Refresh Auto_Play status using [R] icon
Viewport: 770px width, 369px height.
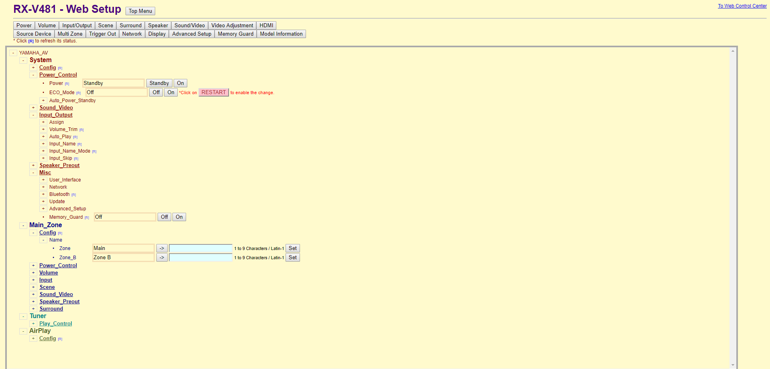[x=75, y=137]
